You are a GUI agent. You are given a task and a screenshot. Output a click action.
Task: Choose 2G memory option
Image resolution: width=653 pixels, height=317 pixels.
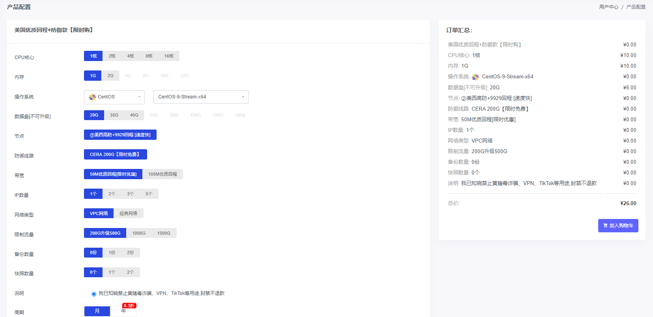point(110,76)
